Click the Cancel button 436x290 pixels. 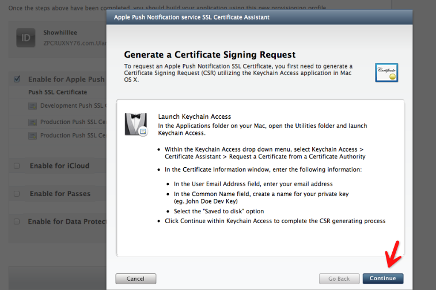coord(136,278)
